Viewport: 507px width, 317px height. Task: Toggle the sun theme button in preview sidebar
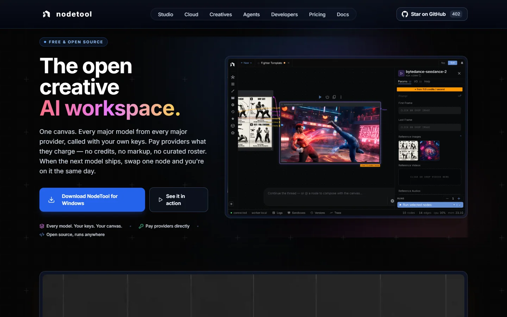pyautogui.click(x=231, y=204)
